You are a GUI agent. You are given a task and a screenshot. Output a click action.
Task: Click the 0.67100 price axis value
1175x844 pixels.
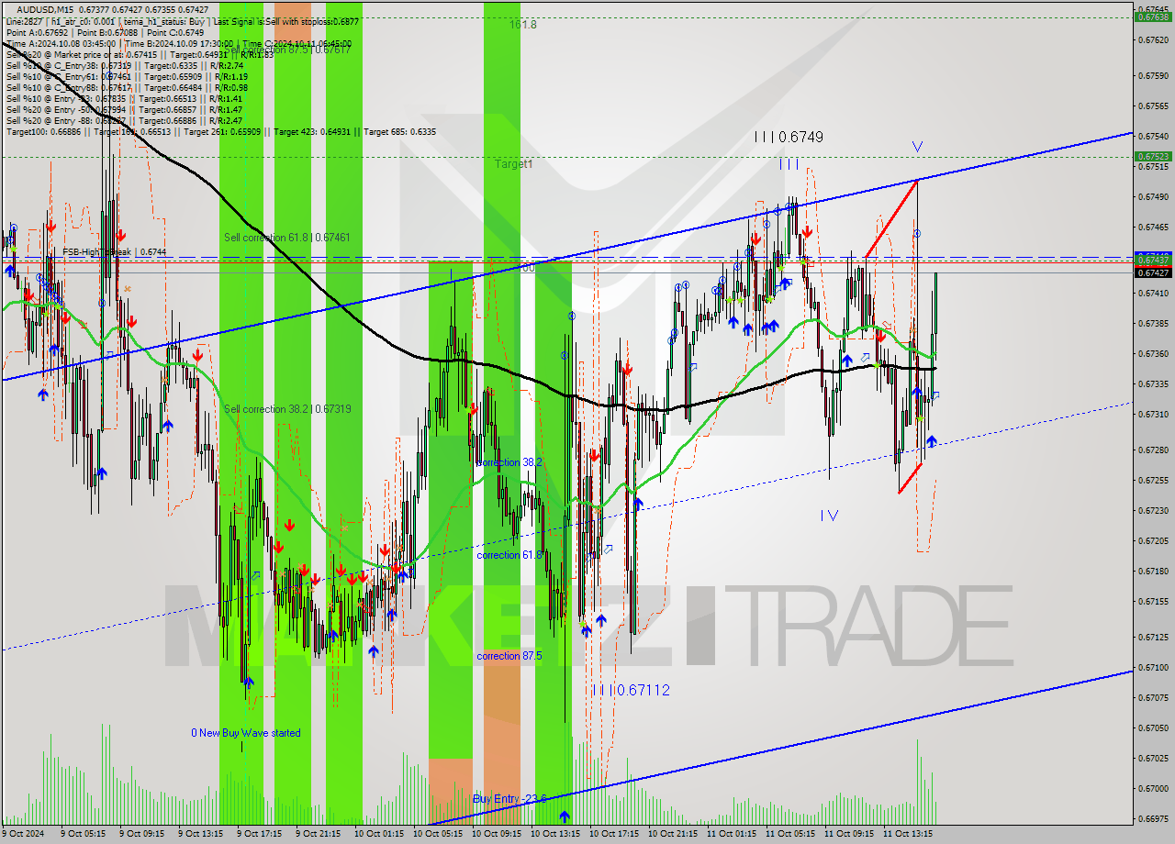pos(1152,667)
